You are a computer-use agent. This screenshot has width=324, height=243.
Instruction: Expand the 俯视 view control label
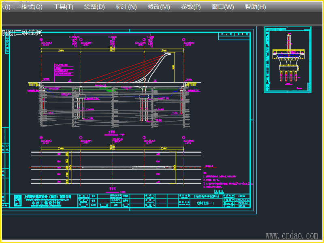(x=6, y=33)
